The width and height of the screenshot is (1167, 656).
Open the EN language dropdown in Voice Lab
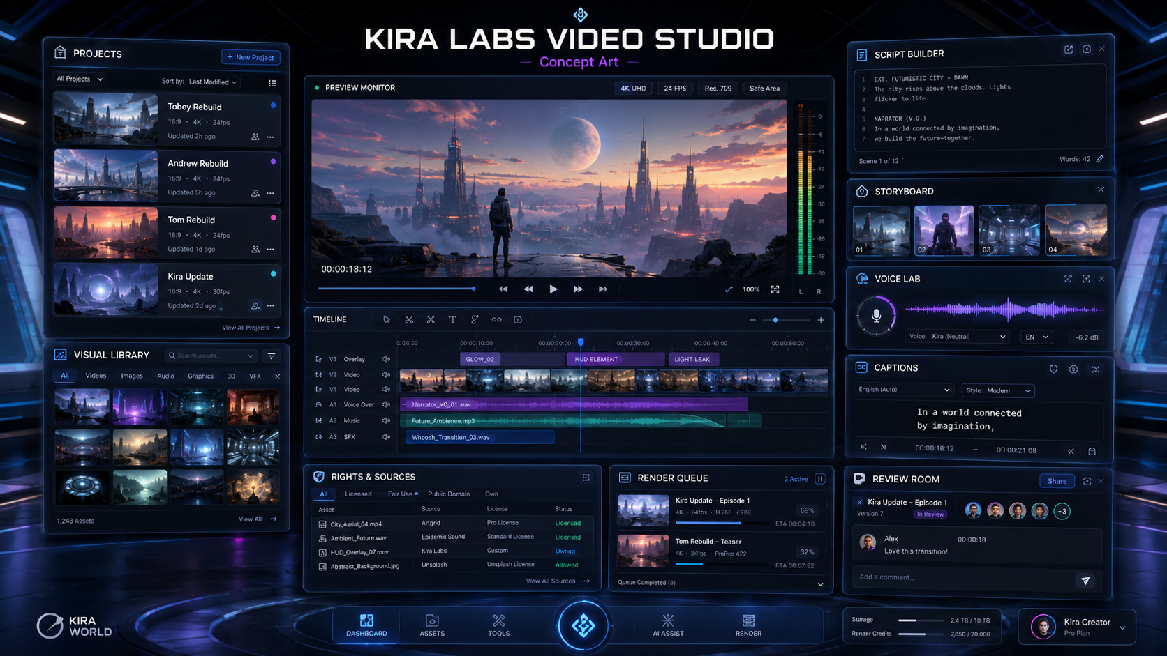(x=1037, y=337)
